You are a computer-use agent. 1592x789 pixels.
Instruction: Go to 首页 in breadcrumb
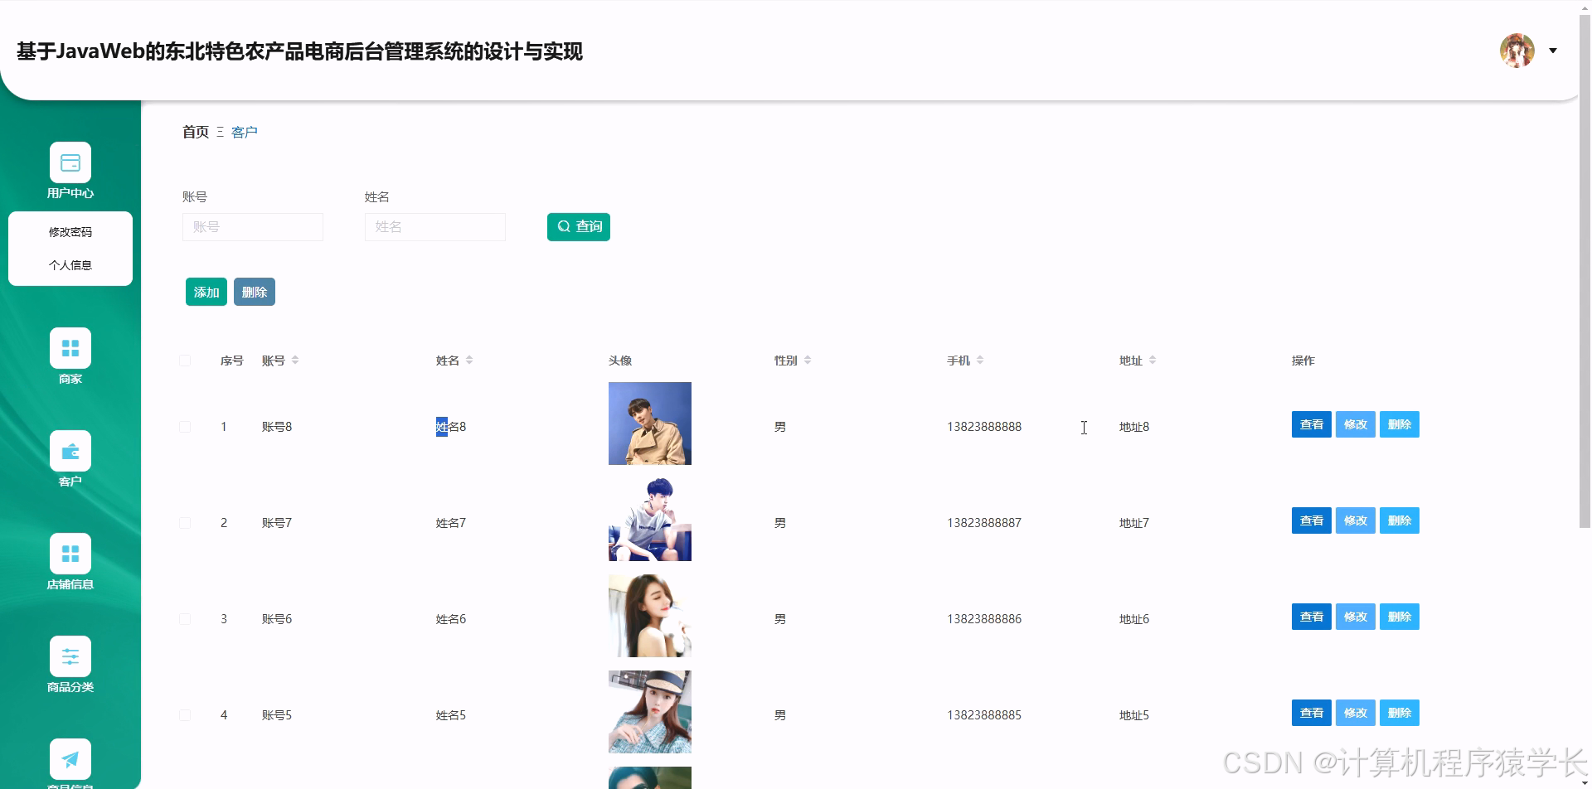[196, 132]
